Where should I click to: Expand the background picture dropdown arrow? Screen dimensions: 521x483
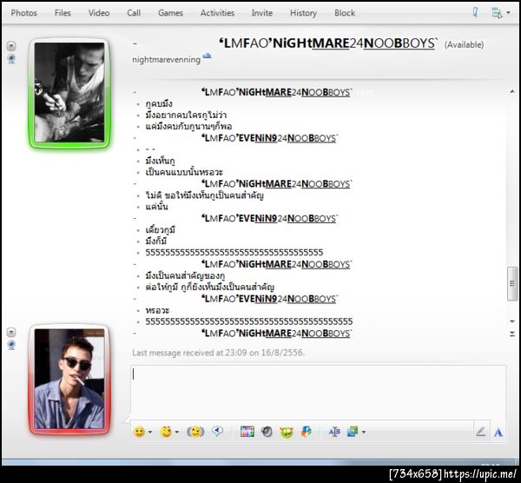pos(364,432)
